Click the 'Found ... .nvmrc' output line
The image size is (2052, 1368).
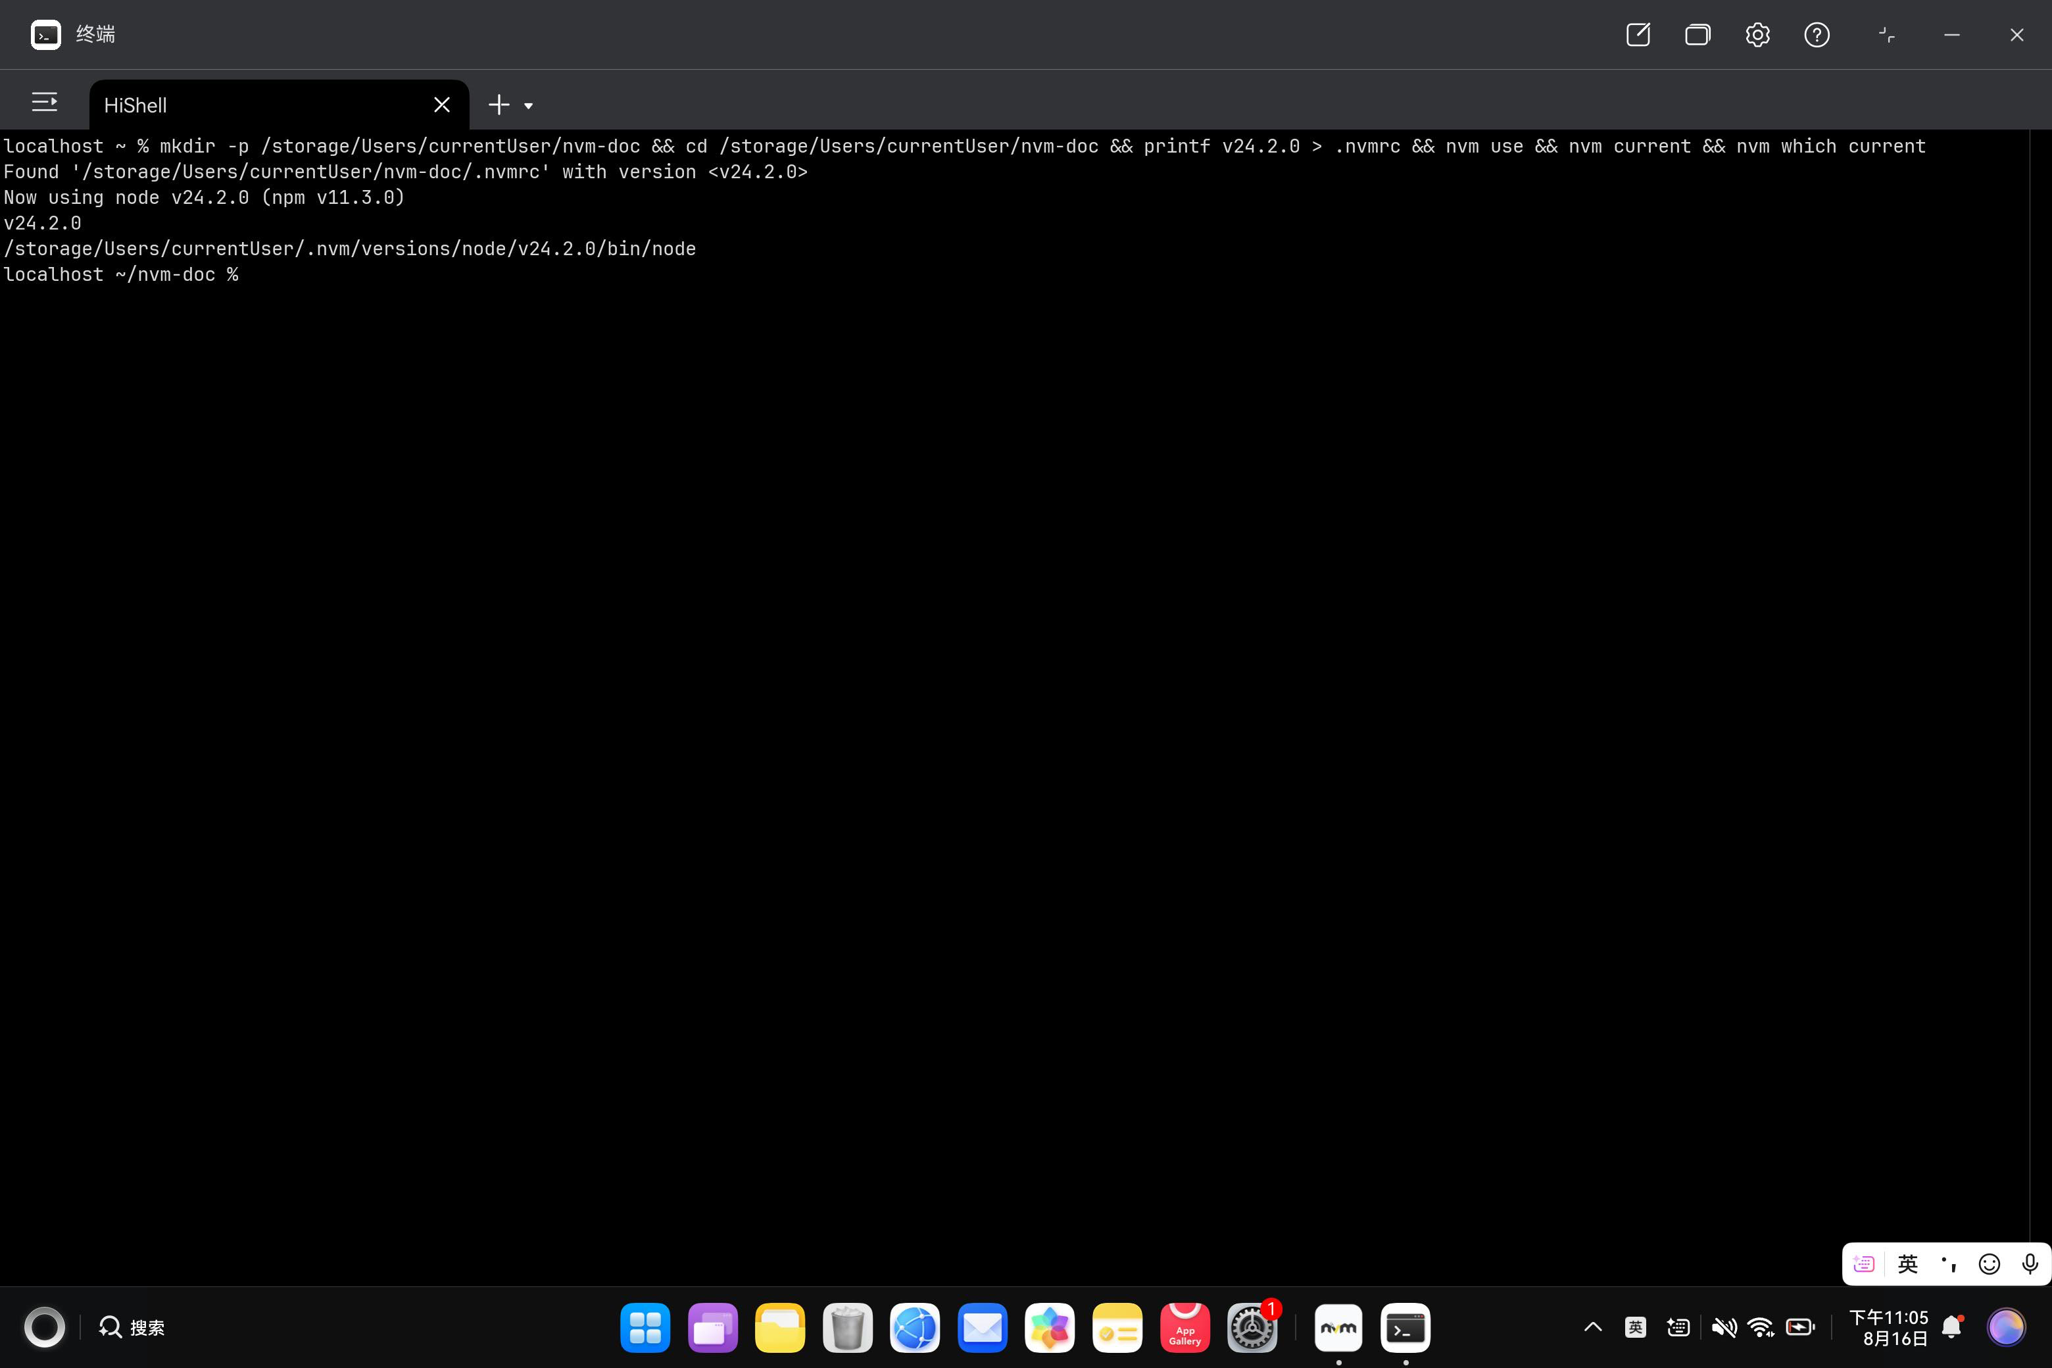coord(406,172)
